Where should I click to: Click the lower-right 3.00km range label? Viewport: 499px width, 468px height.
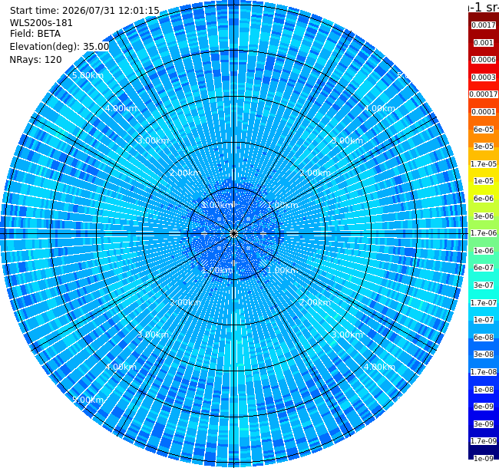click(x=347, y=335)
